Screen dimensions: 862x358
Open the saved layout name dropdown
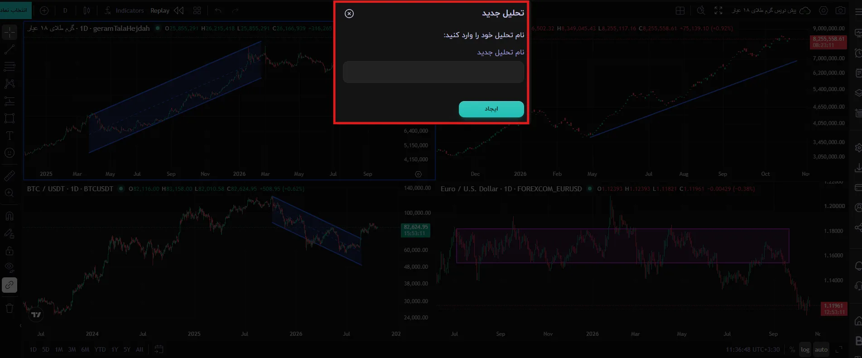point(771,10)
